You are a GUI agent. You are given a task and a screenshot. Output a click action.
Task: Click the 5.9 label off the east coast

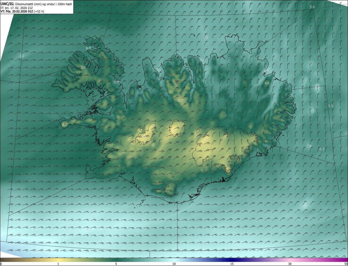tap(331, 106)
